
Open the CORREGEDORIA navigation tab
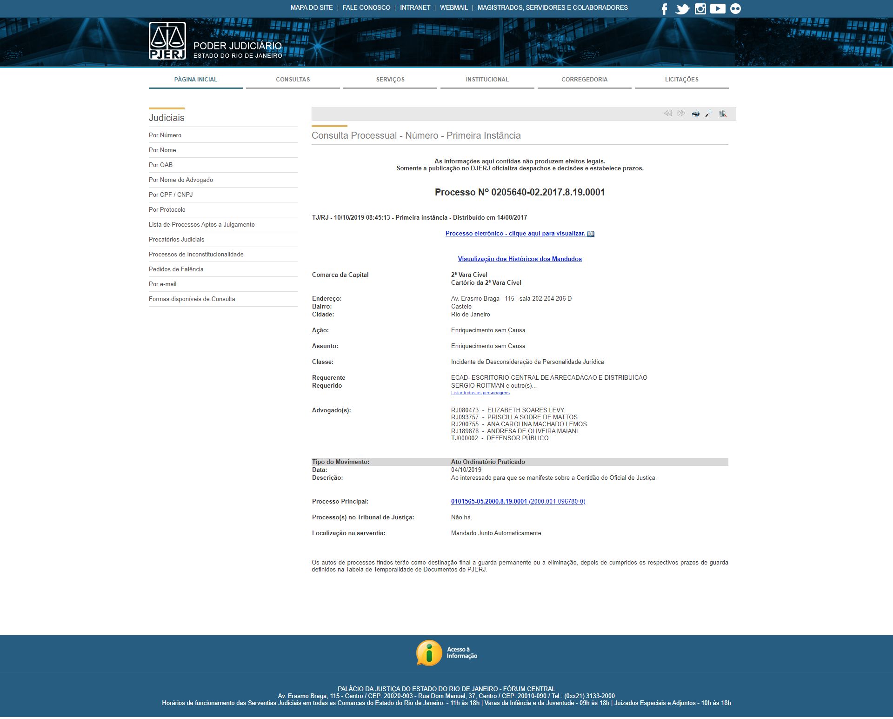tap(584, 80)
